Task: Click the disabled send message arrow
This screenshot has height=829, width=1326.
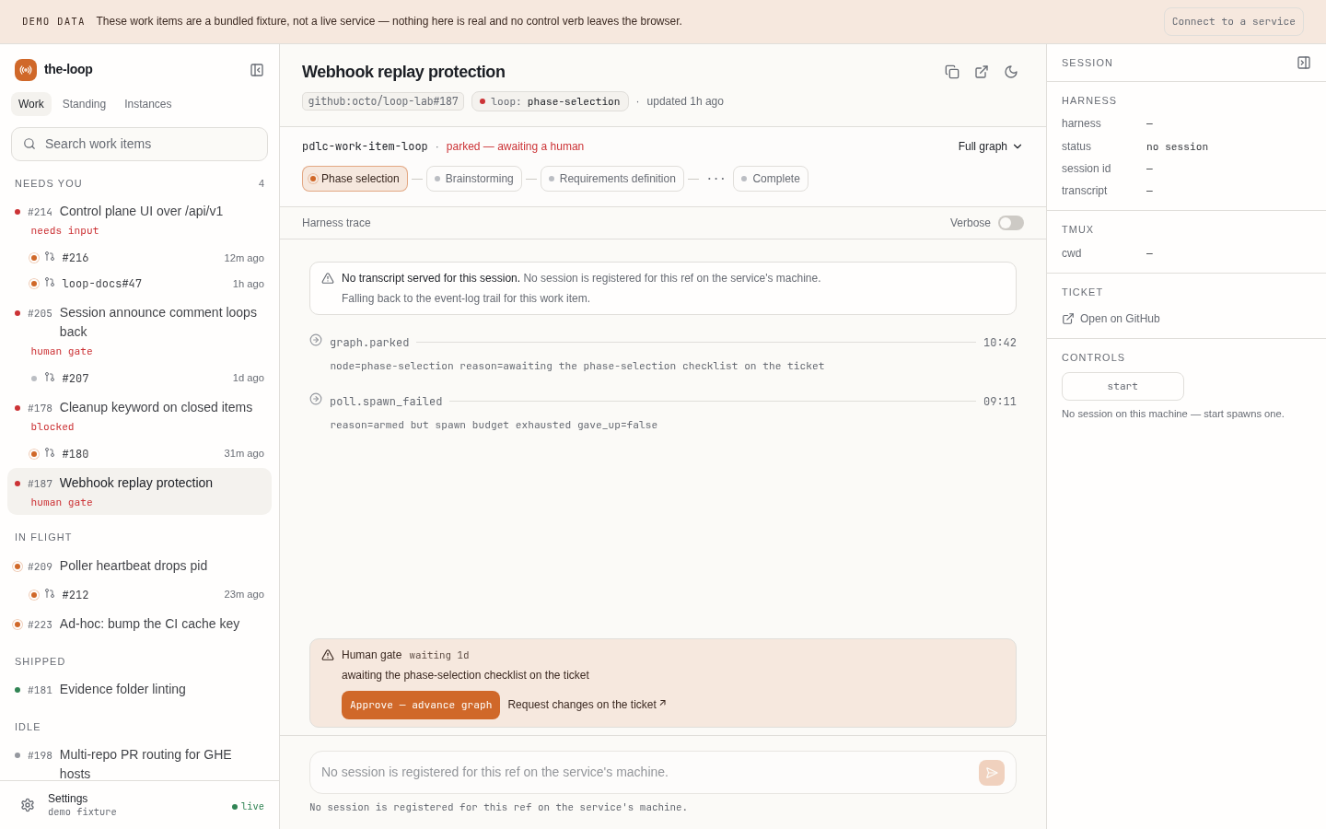Action: (x=992, y=773)
